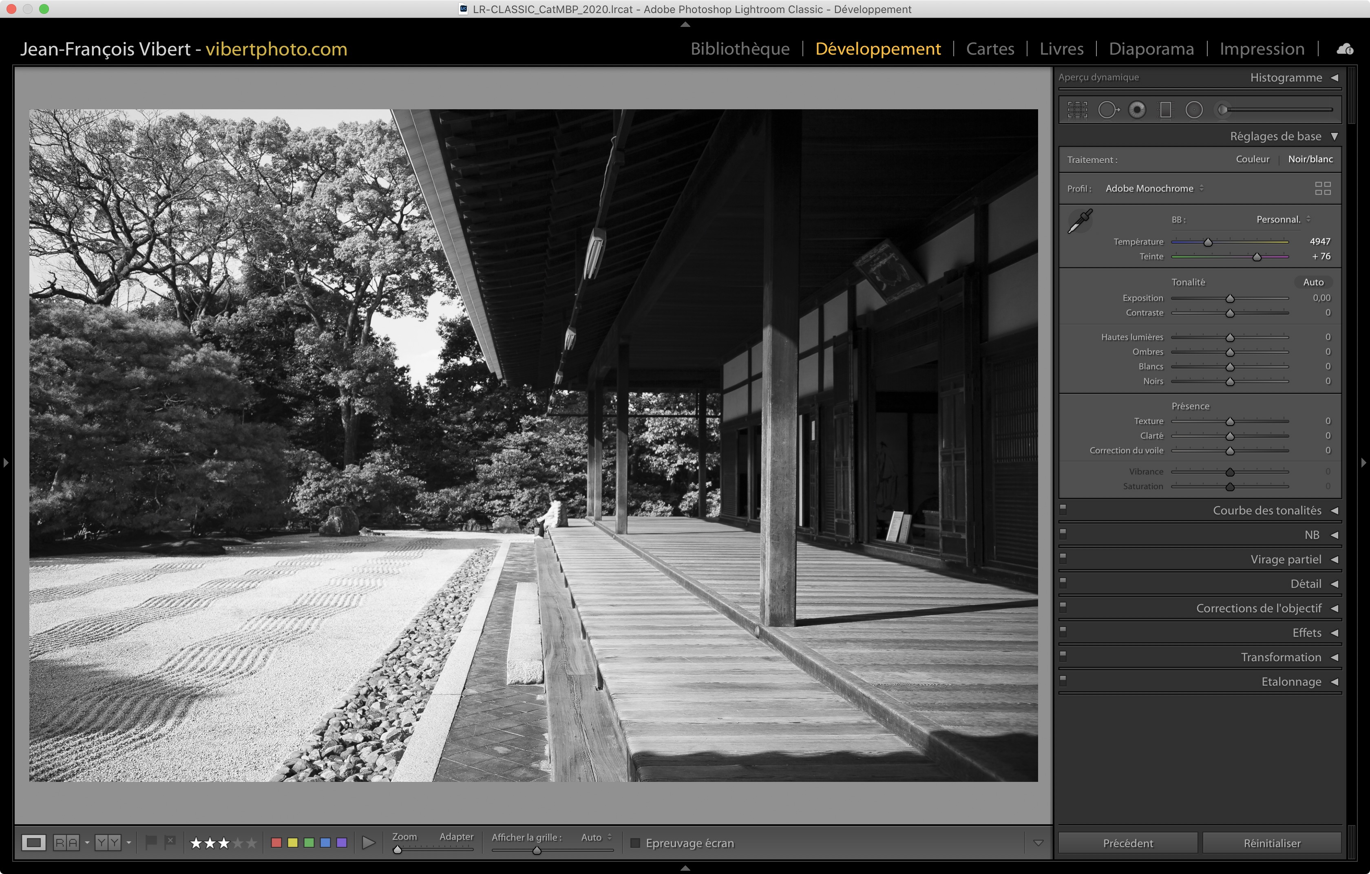Switch treatment to Couleur

[x=1252, y=159]
